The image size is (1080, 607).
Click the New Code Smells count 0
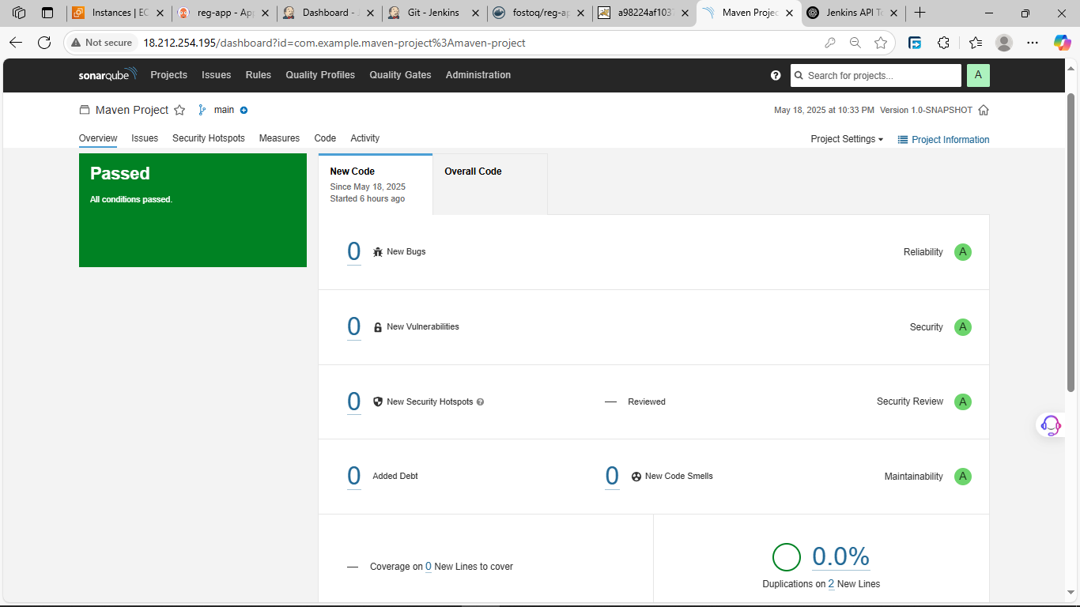[612, 476]
